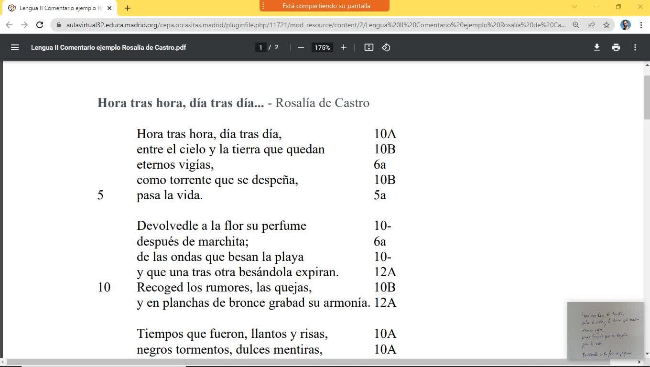Click the "5a" metric annotation
Viewport: 650px width, 367px height.
pos(380,195)
